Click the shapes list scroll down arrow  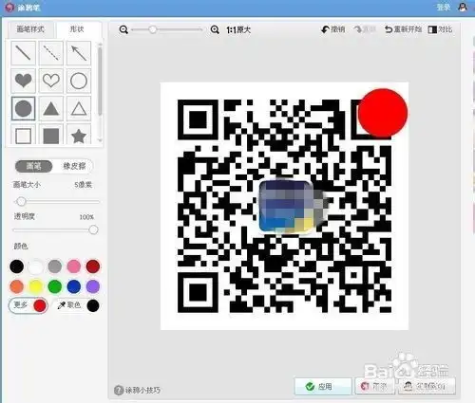[x=100, y=140]
